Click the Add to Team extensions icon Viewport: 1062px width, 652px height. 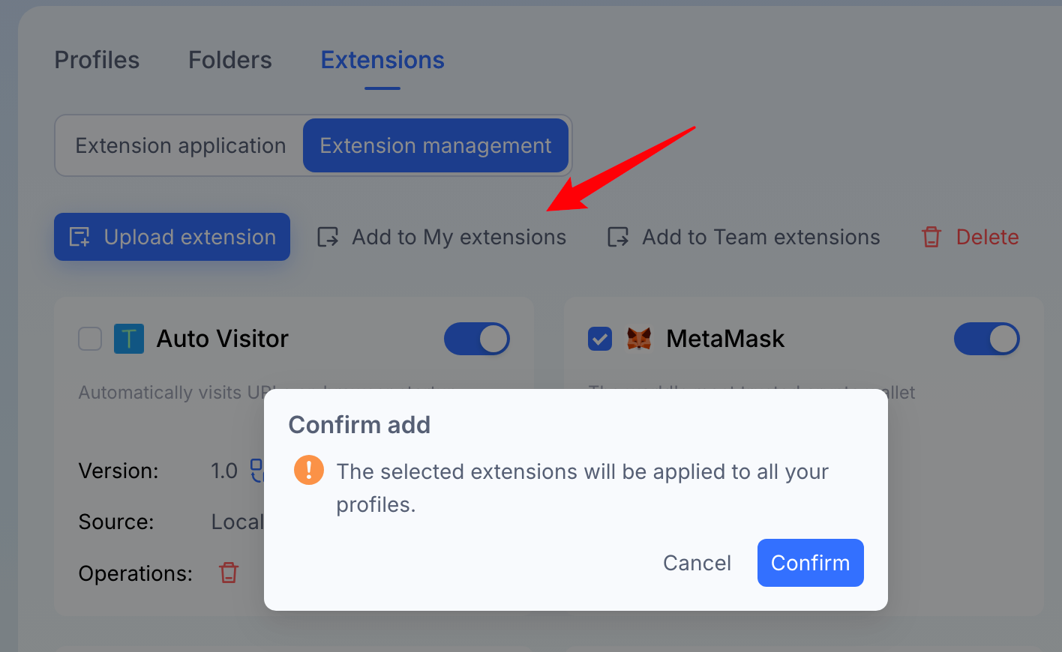click(618, 237)
